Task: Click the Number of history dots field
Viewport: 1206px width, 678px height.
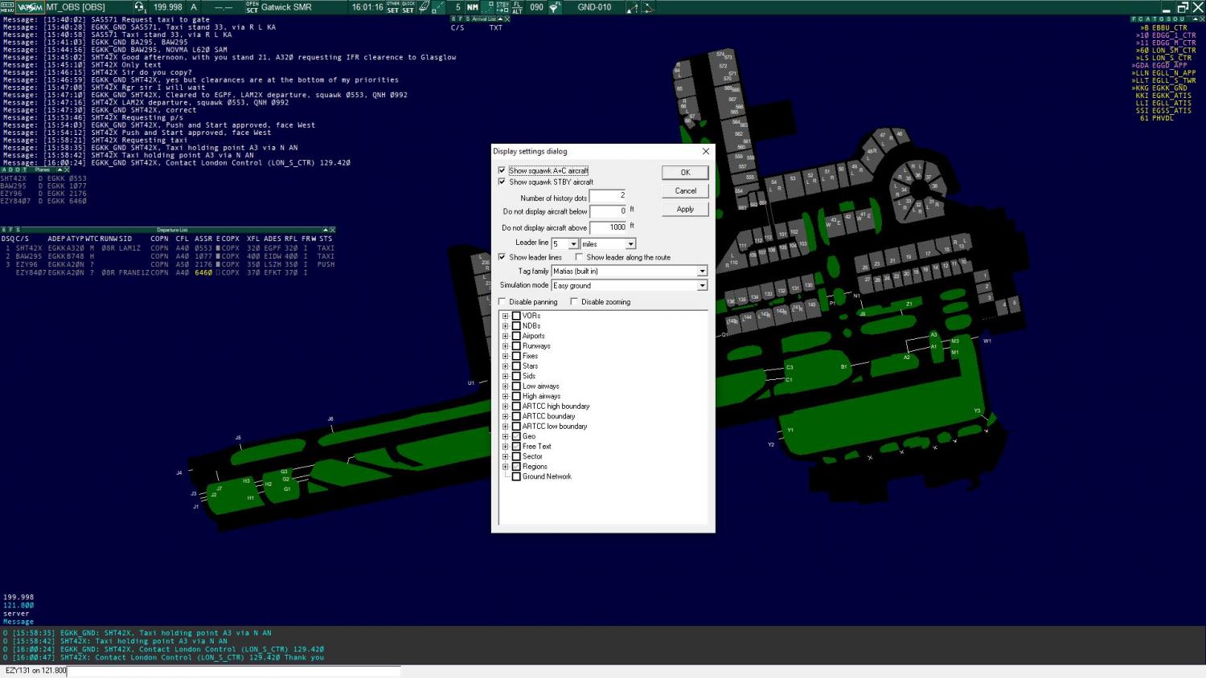Action: (x=608, y=196)
